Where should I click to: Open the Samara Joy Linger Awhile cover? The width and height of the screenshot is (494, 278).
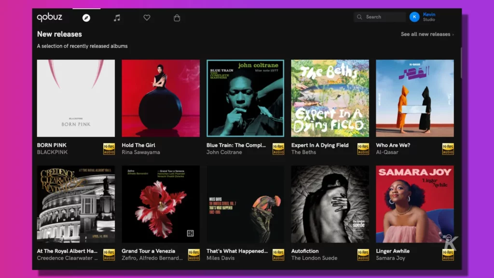pyautogui.click(x=414, y=203)
